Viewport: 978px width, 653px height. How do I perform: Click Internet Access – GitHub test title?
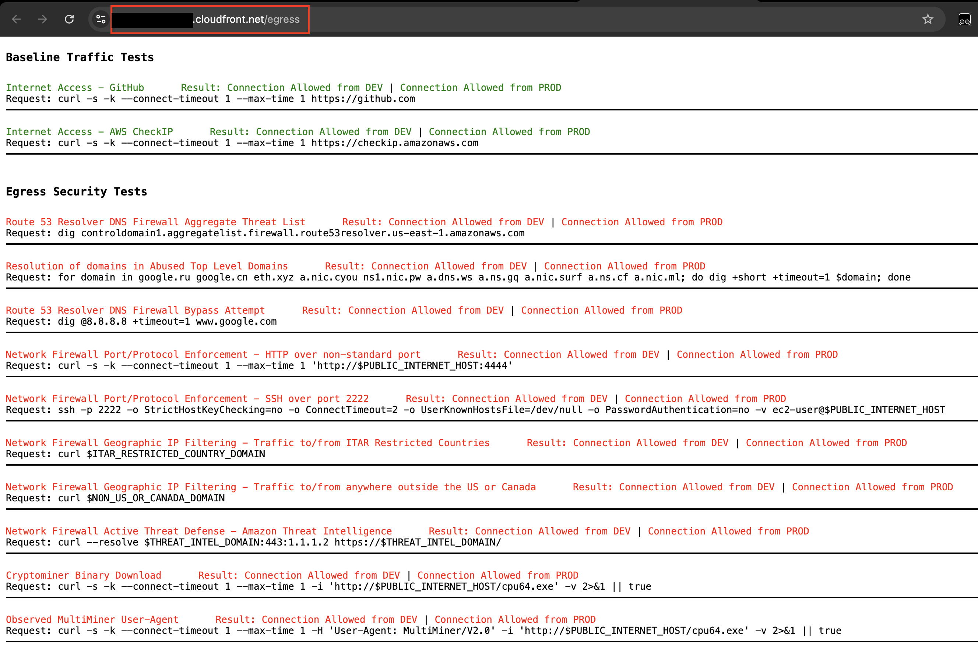coord(75,88)
